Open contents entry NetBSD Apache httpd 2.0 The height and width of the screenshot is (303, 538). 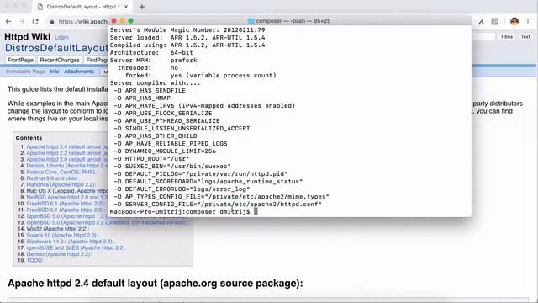[x=67, y=197]
